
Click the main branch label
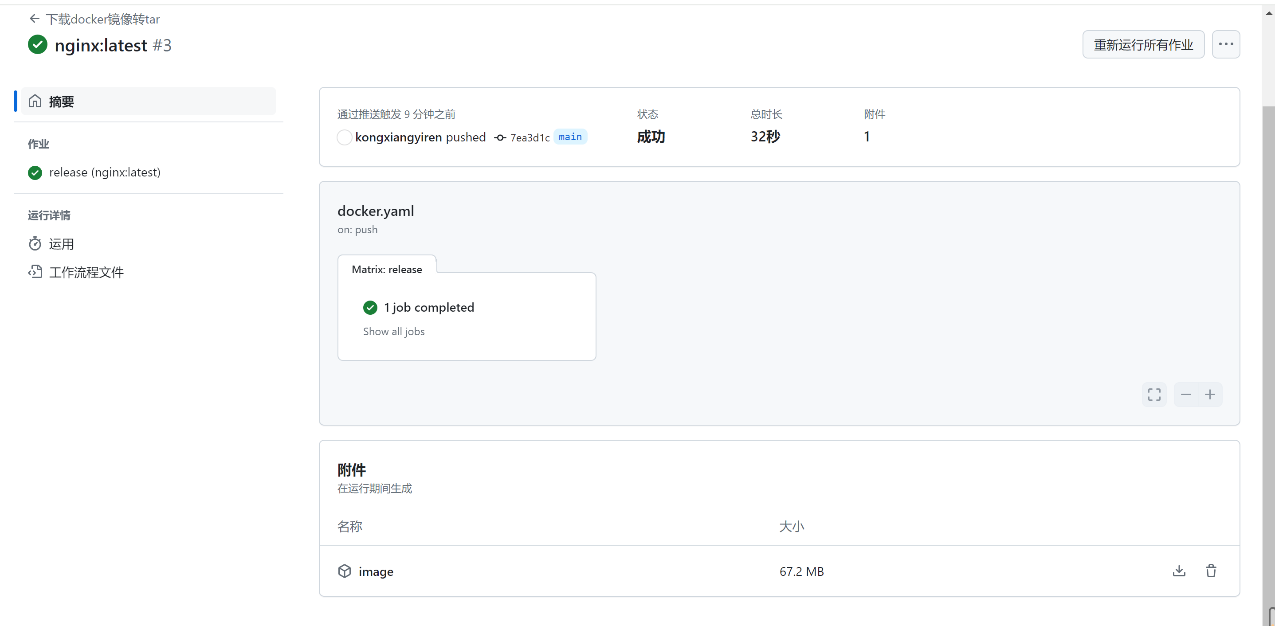[x=570, y=137]
